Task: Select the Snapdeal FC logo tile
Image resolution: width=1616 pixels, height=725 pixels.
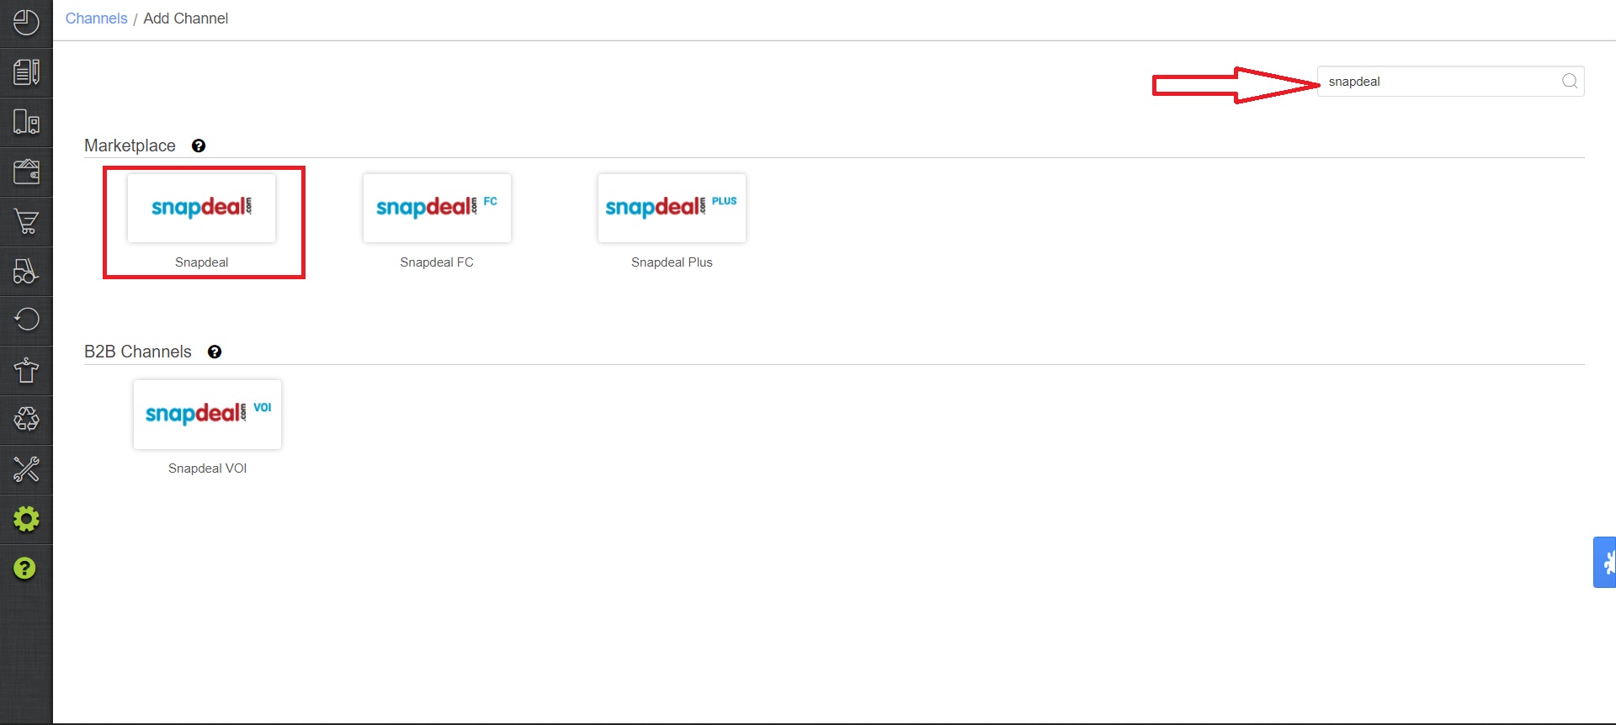Action: coord(437,208)
